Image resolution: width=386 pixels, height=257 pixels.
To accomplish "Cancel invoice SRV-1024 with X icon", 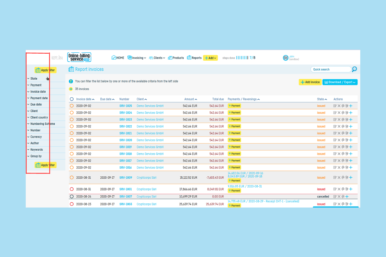I will [339, 113].
